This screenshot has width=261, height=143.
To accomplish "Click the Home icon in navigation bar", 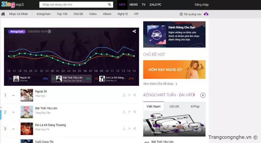I will point(3,14).
